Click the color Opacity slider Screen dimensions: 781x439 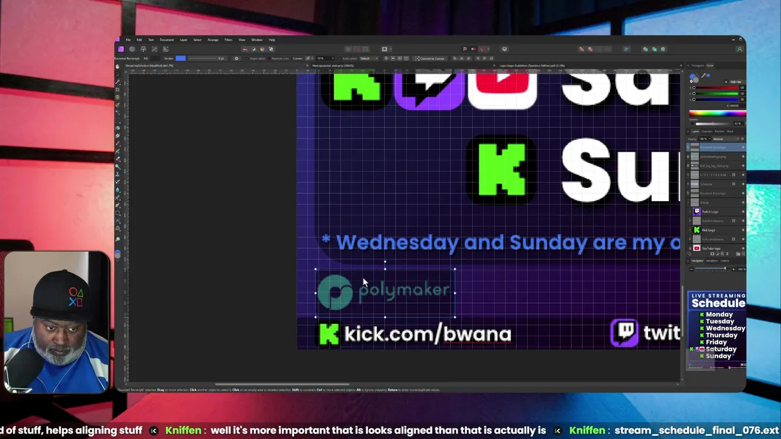click(x=713, y=124)
